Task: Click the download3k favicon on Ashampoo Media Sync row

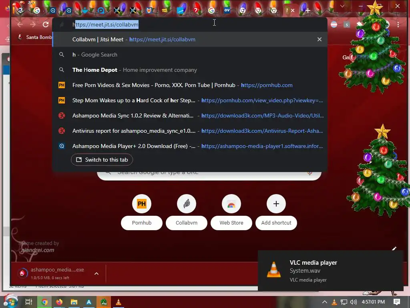Action: [x=62, y=115]
